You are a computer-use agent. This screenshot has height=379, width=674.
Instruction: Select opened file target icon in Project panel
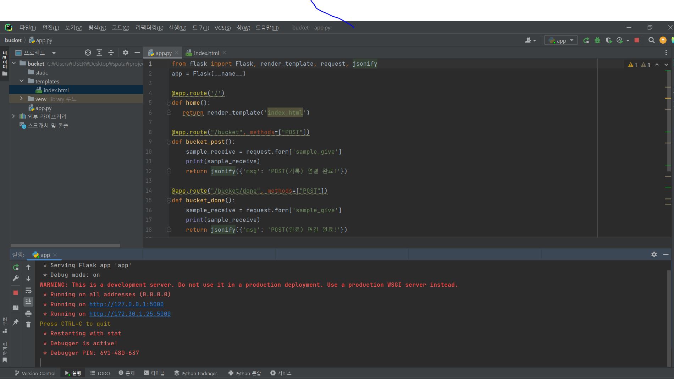(88, 53)
